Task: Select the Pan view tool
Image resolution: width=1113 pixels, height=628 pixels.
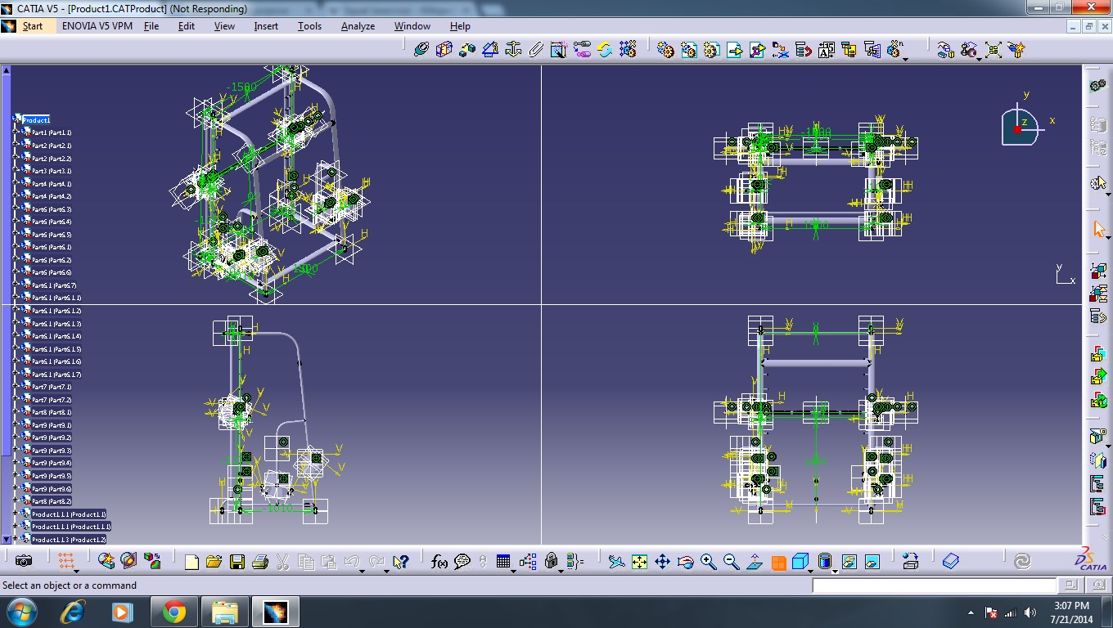Action: point(662,562)
